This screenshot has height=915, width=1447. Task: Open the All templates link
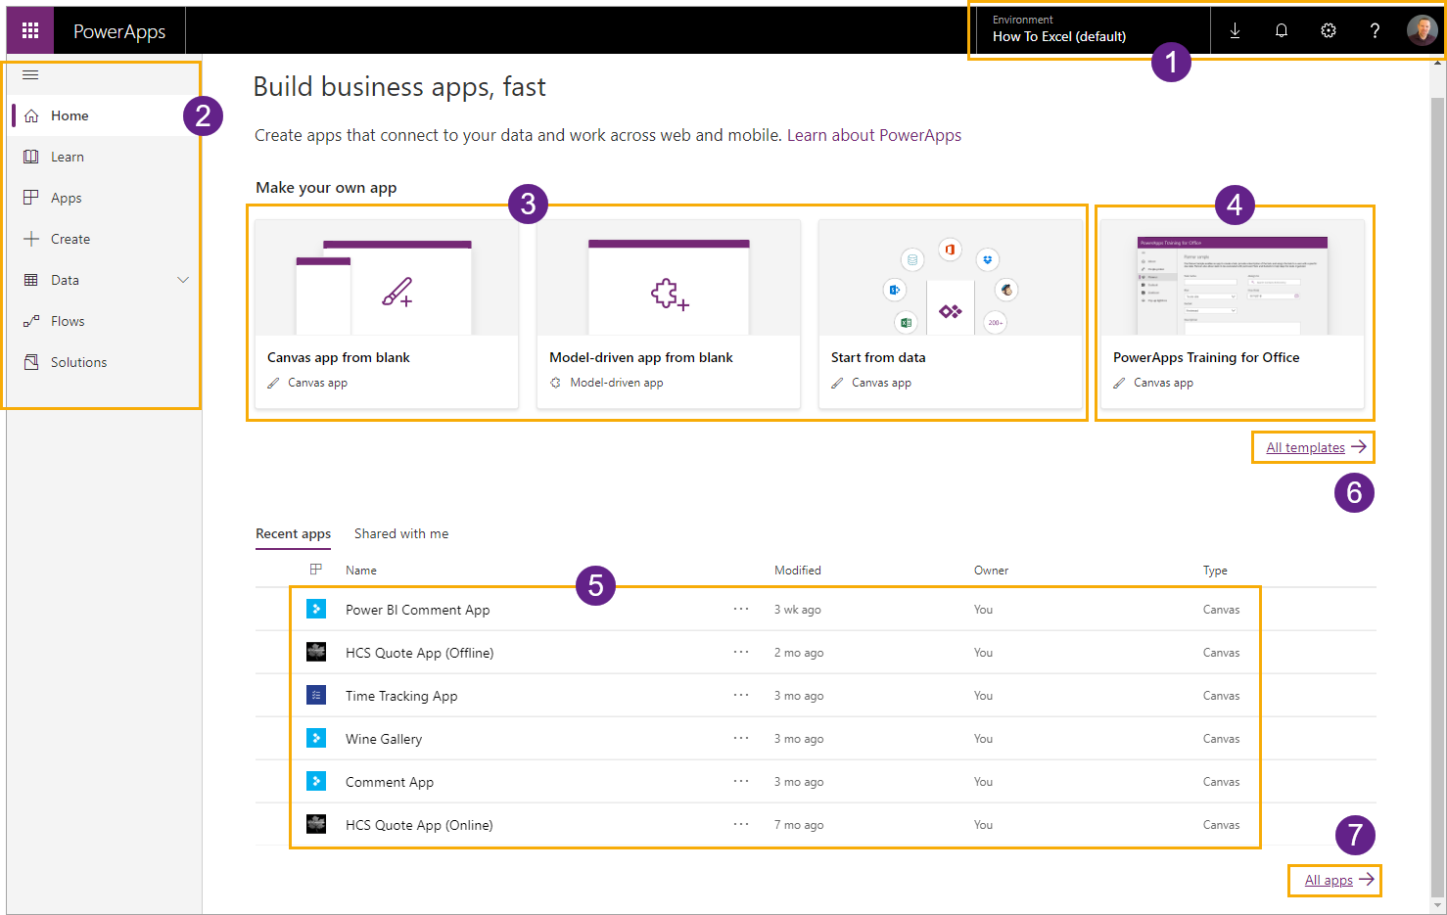pos(1316,447)
